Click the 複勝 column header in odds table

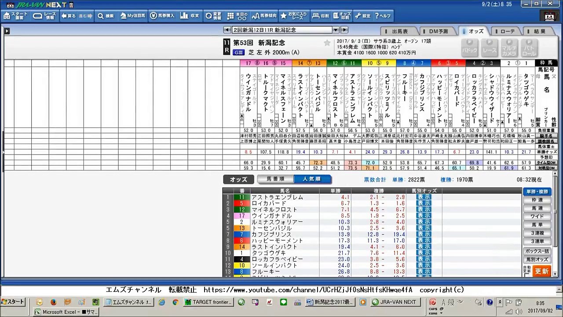tap(379, 191)
